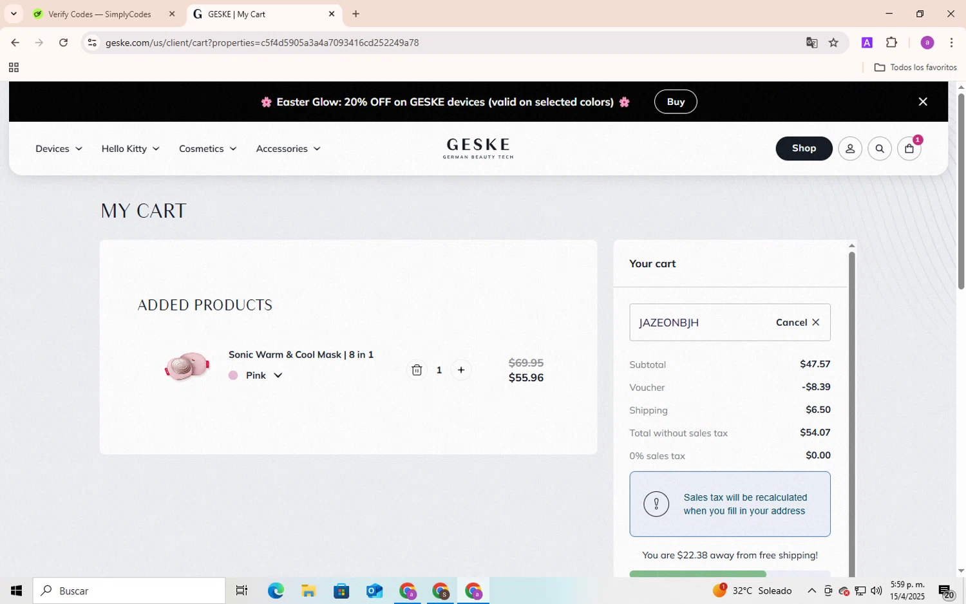
Task: Open the taskbar clock 5:59 p. m.
Action: pyautogui.click(x=907, y=590)
